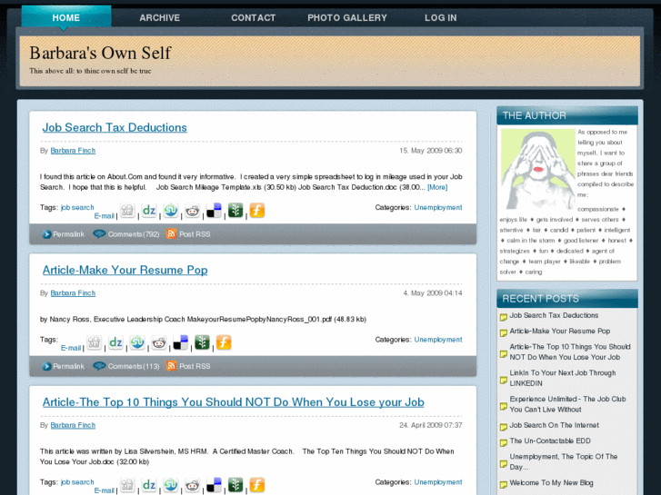Share Make Your Resume Pop on DZone
The width and height of the screenshot is (661, 495).
click(115, 342)
